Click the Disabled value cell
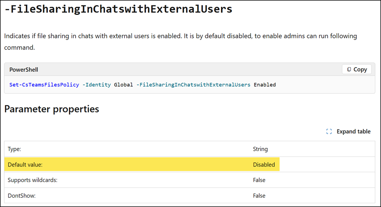The height and width of the screenshot is (207, 381). [x=264, y=165]
